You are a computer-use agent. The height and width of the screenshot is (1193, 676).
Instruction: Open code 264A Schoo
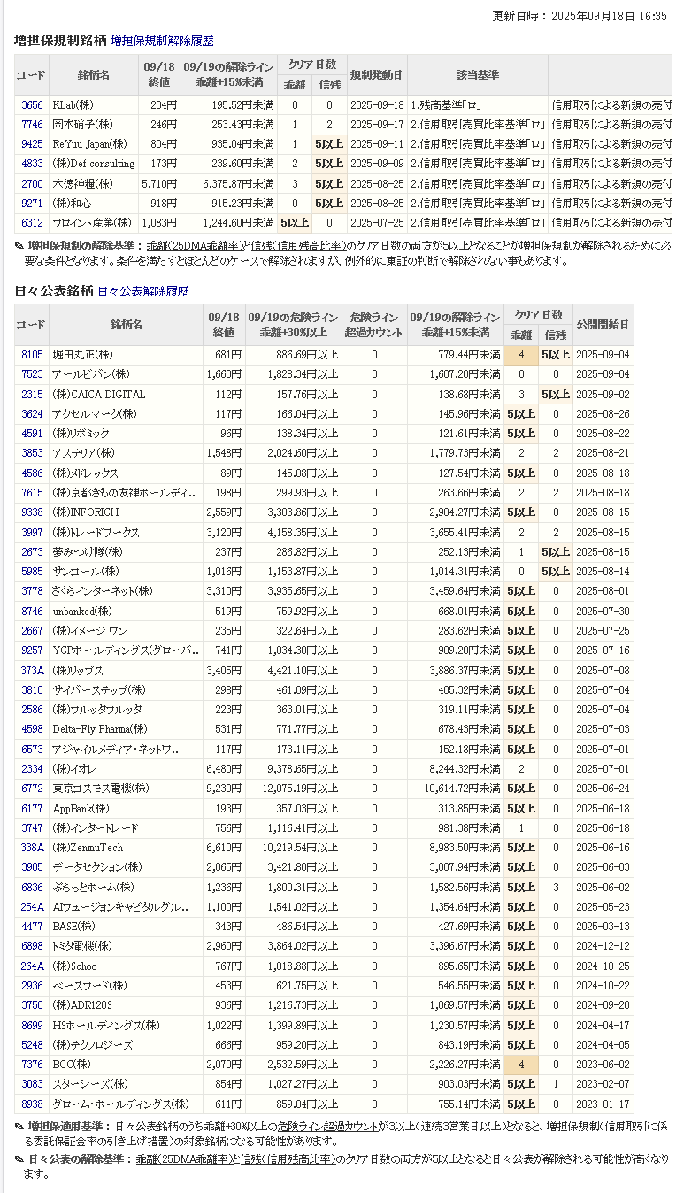pos(32,966)
